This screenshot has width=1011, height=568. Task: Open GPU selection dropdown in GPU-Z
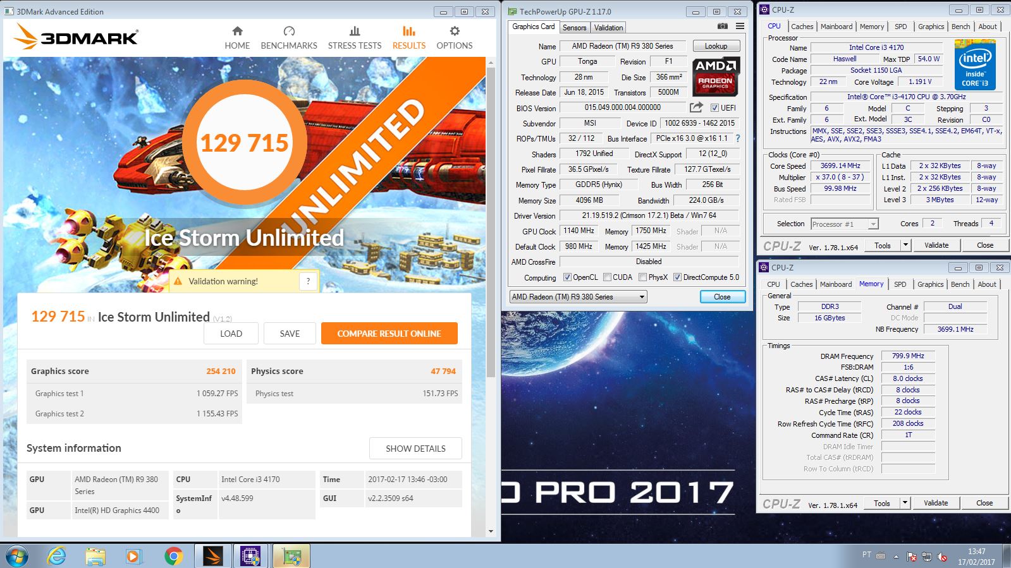pos(578,297)
